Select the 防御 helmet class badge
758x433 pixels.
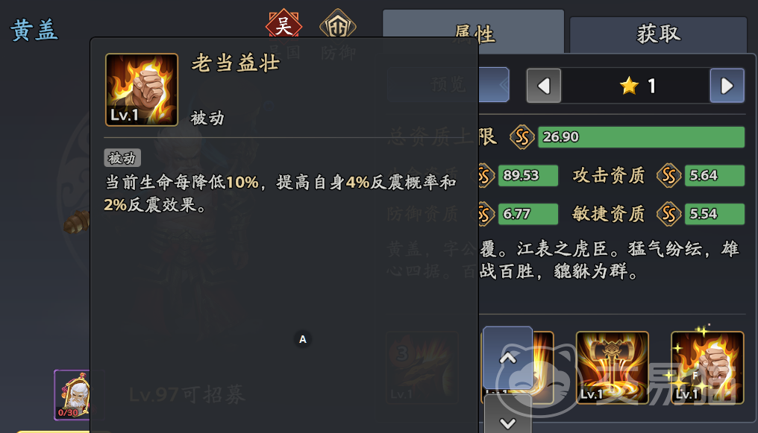(338, 25)
